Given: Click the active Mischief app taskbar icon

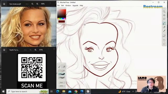Looking at the screenshot, I should (x=88, y=91).
